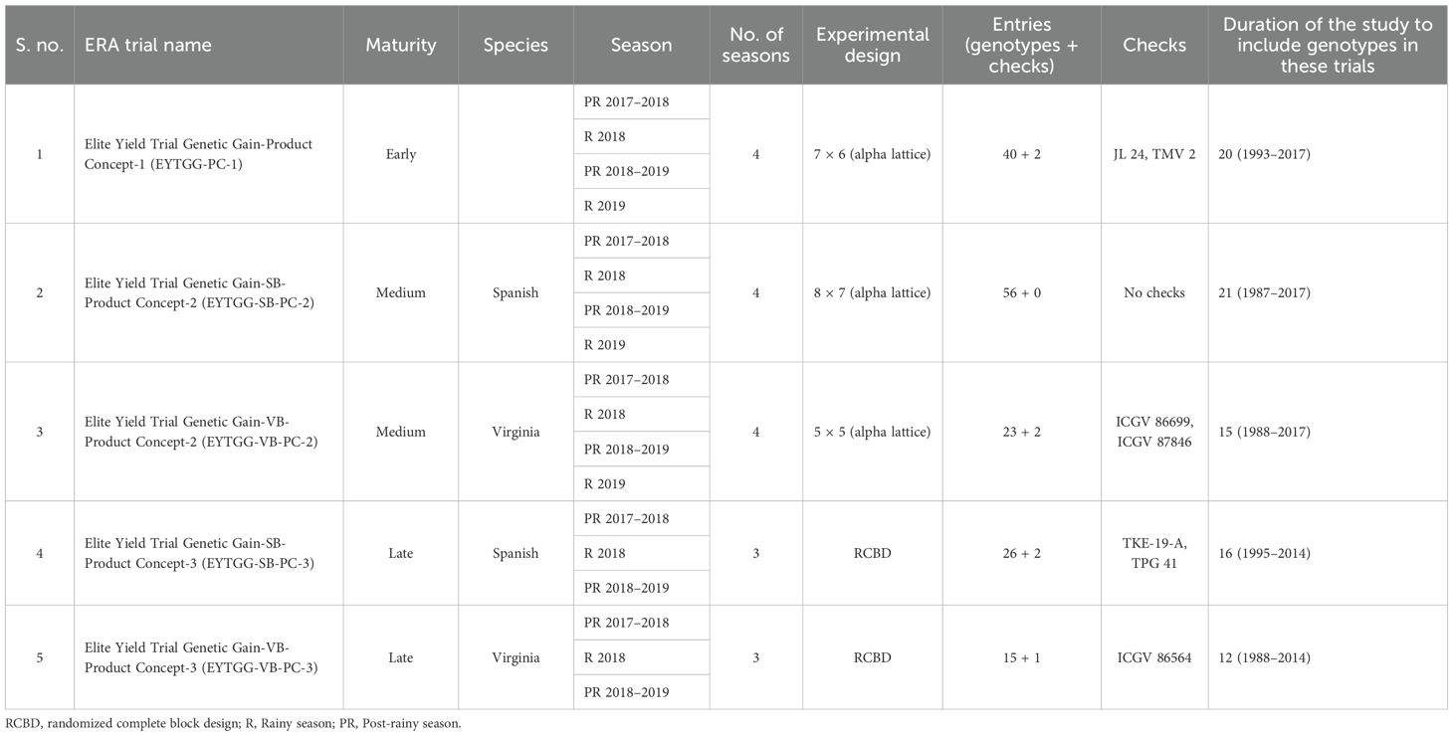The height and width of the screenshot is (736, 1453).
Task: Select the '5 × 5 (alpha lattice)' cell
Action: coord(872,432)
